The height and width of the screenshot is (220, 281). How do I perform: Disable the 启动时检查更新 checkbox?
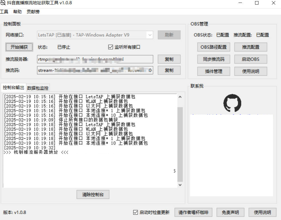(x=135, y=212)
